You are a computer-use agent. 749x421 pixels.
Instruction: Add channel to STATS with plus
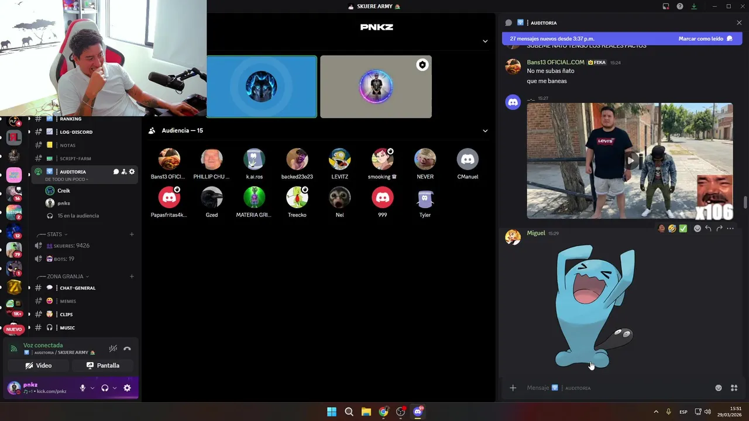point(132,234)
